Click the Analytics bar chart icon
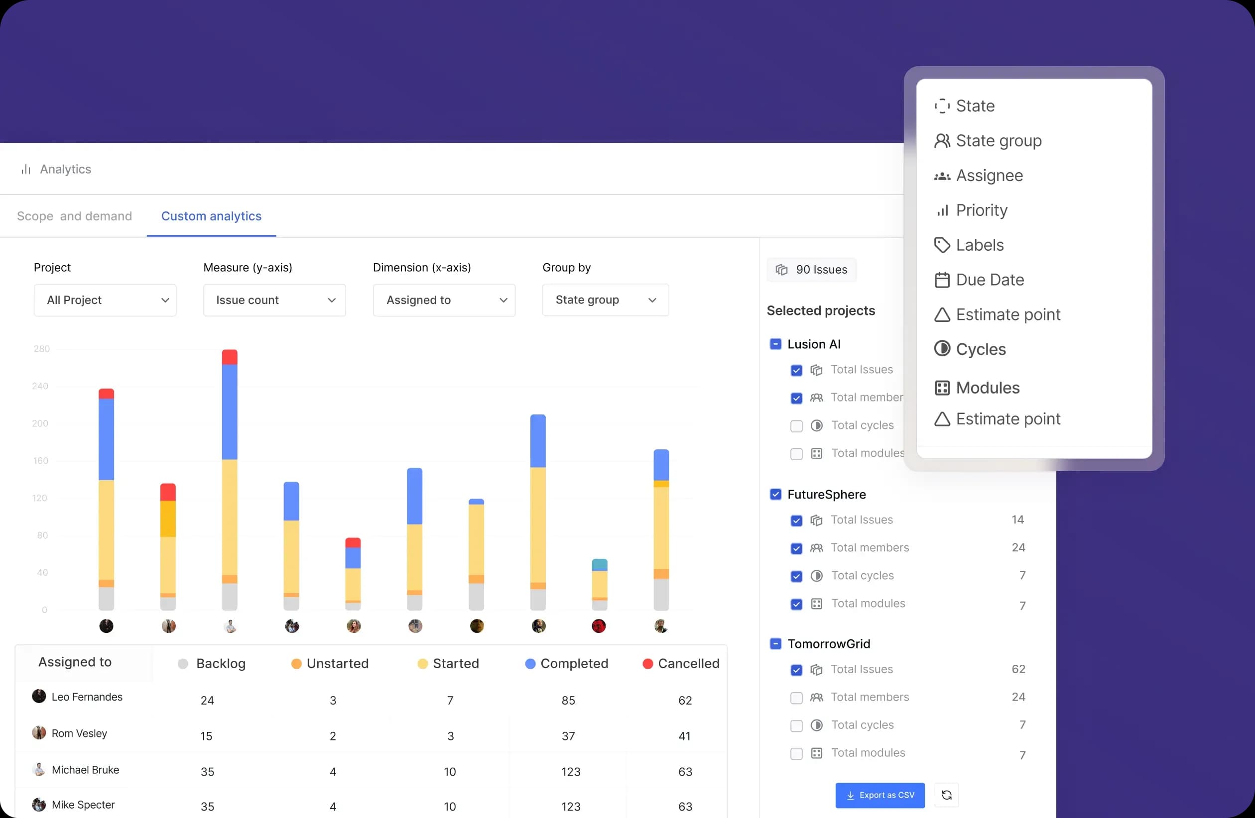 [26, 169]
